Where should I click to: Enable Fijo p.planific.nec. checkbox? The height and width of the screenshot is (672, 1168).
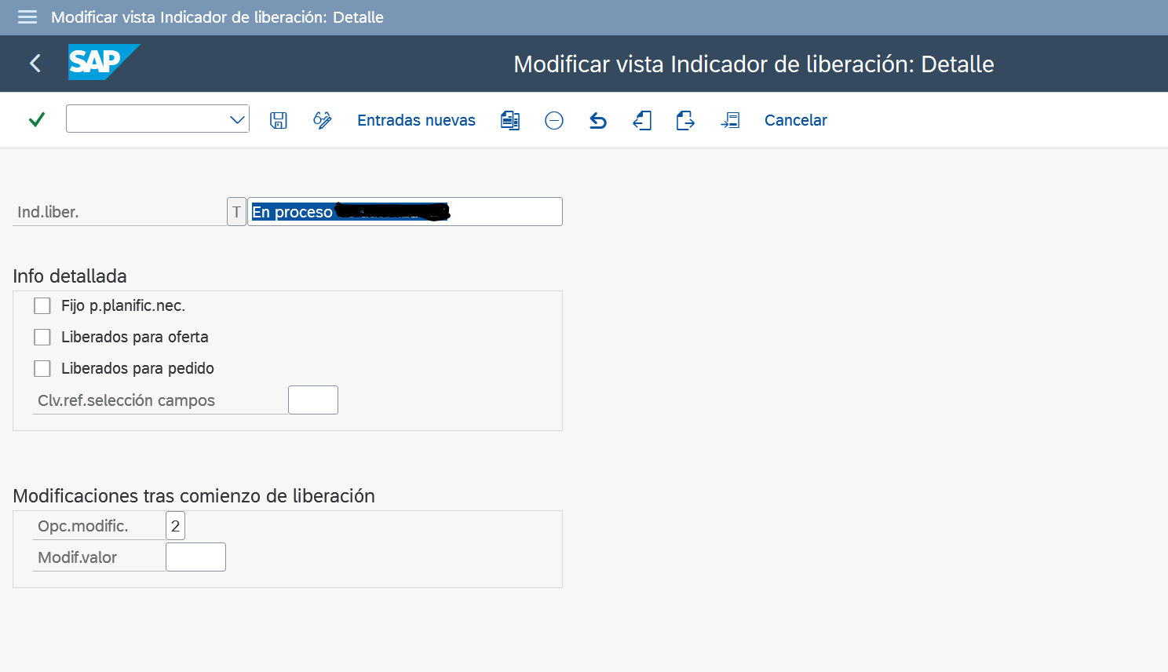coord(42,305)
